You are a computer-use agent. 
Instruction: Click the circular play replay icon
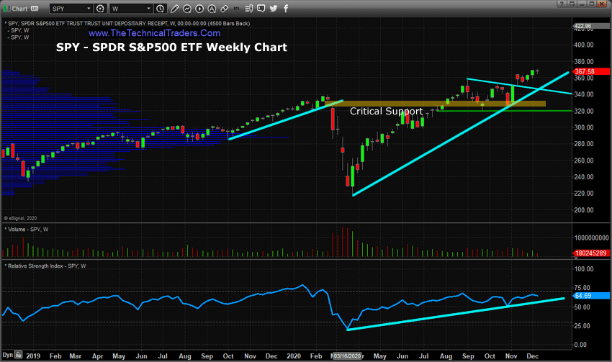(199, 9)
